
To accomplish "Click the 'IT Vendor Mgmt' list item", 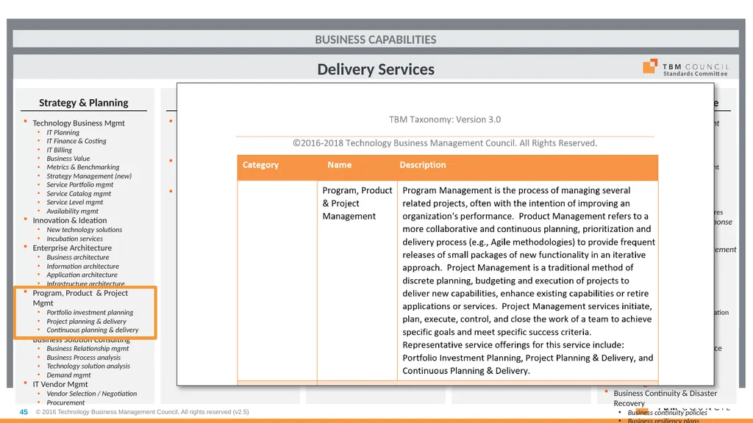I will click(x=60, y=384).
